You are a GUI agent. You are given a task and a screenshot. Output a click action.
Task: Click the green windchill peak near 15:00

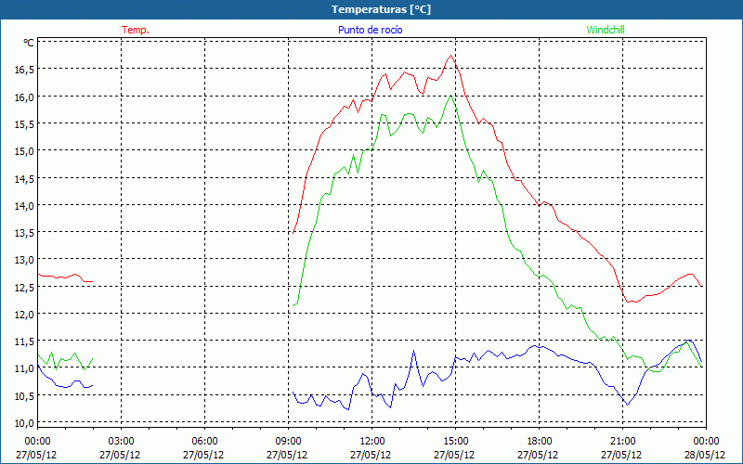coord(450,96)
